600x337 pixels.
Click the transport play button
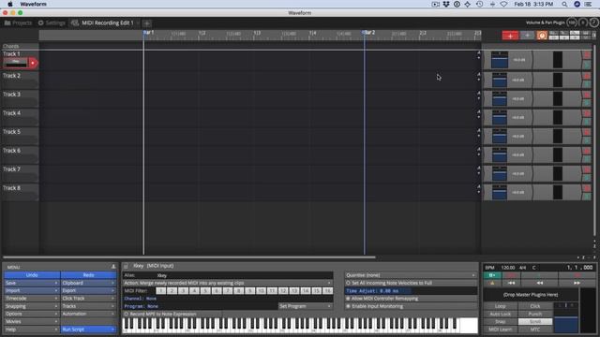point(540,275)
